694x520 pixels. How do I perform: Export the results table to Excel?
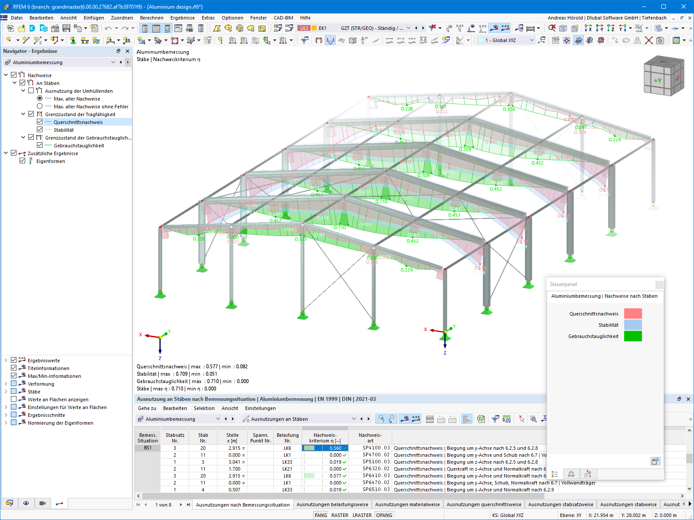481,419
